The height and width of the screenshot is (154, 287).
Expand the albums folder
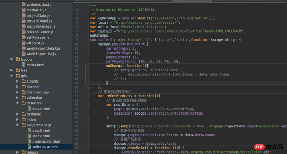(18, 81)
